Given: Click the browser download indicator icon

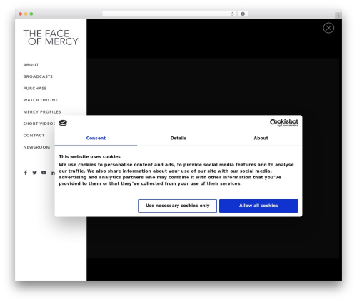Looking at the screenshot, I should [x=243, y=14].
